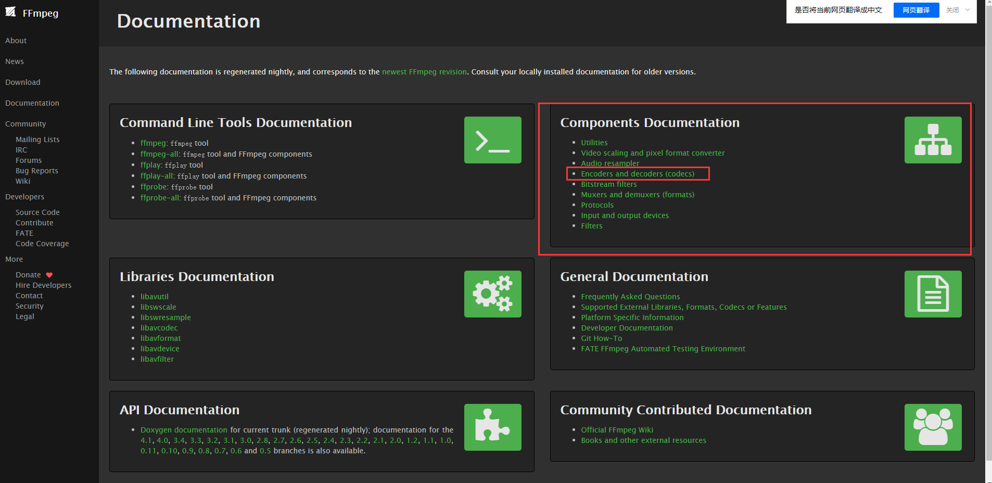Click the FFmpeg logo icon
Screen dimensions: 992x483
coord(10,12)
